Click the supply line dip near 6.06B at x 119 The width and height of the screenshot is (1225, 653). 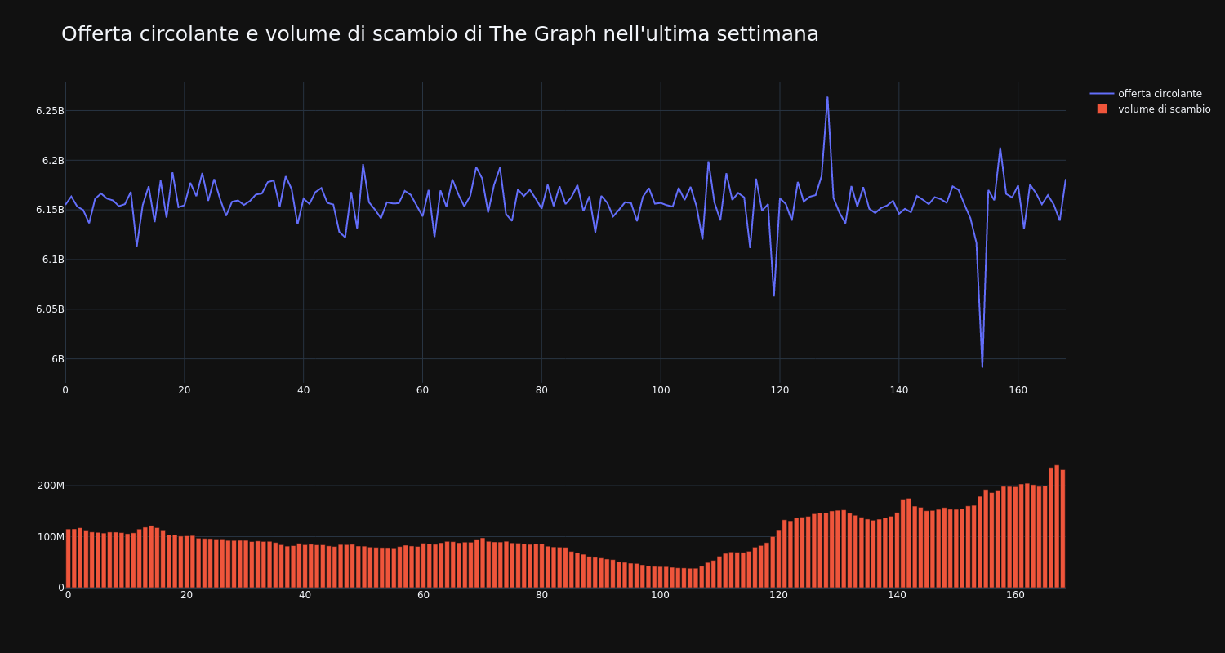click(x=774, y=295)
